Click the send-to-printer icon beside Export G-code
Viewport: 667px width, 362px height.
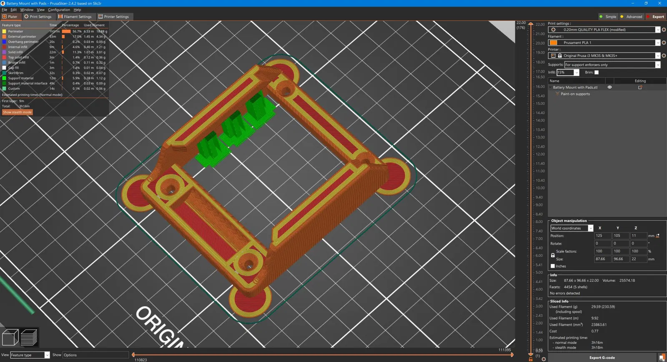pyautogui.click(x=662, y=357)
